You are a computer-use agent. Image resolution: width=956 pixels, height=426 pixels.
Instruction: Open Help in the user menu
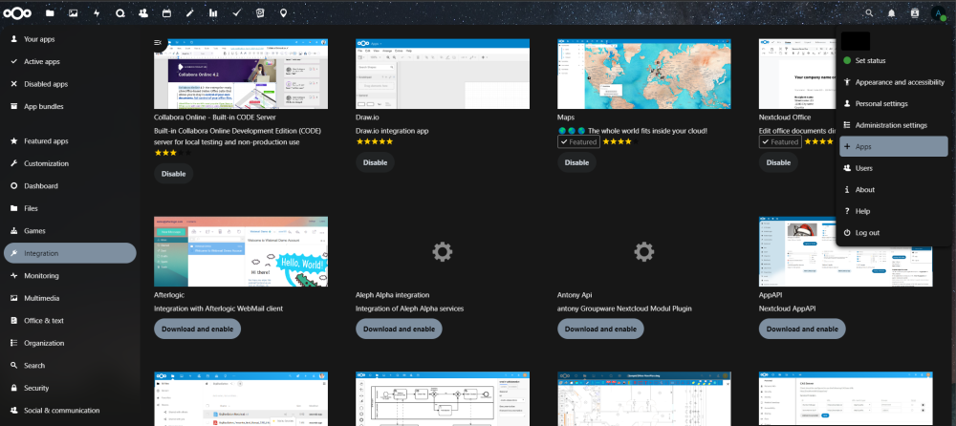click(x=894, y=211)
